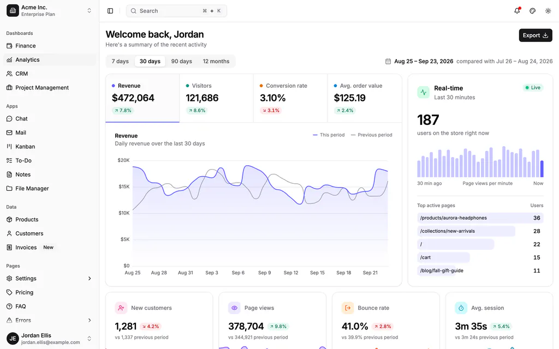Viewport: 559px width, 349px height.
Task: Click the Revenue 7.8% change badge
Action: pos(123,110)
